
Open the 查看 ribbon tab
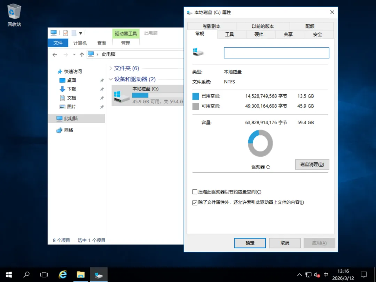[101, 43]
